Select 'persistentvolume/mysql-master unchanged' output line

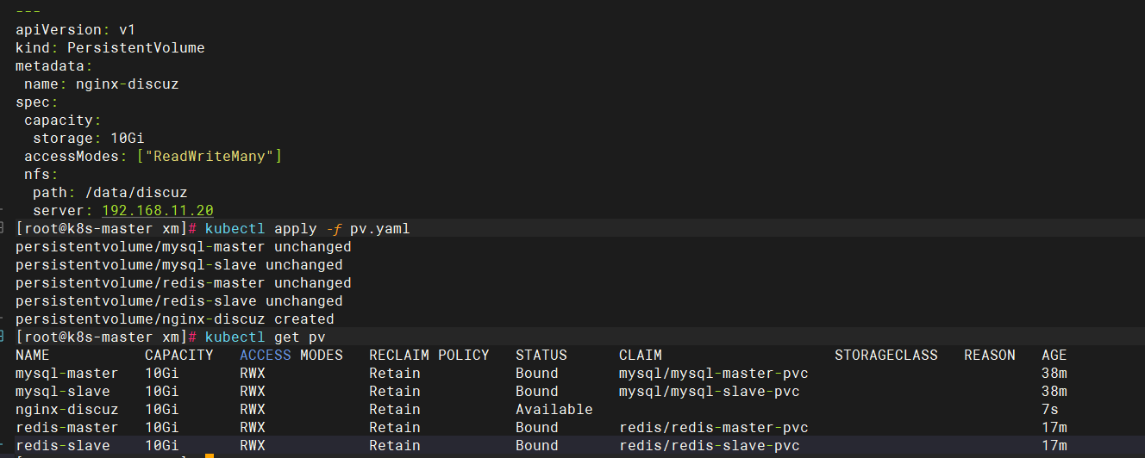(x=184, y=246)
